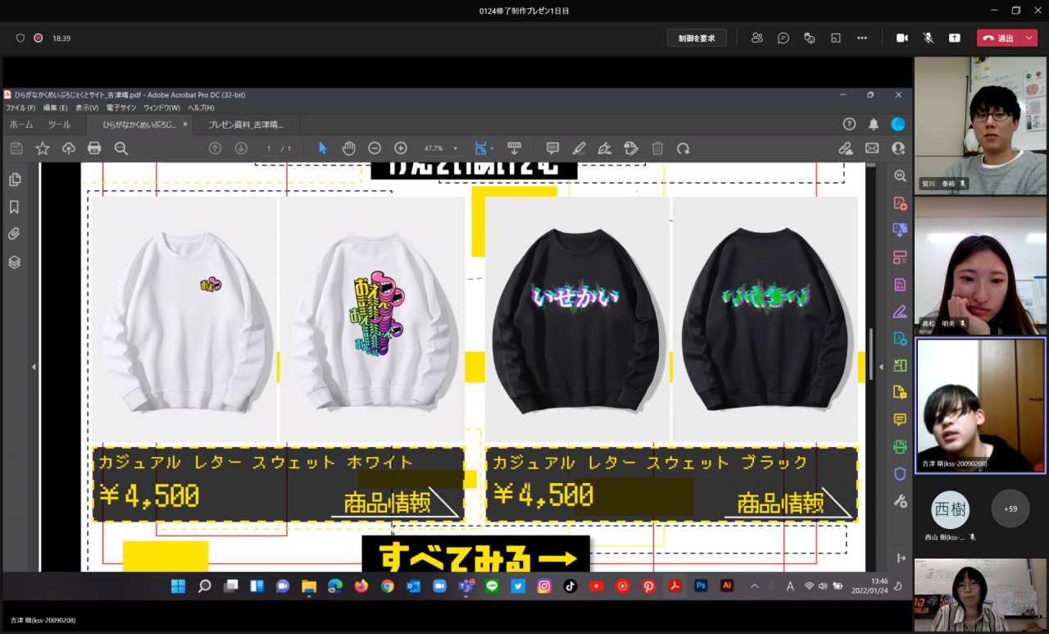Expand Windows system tray hidden icons chevron

754,586
